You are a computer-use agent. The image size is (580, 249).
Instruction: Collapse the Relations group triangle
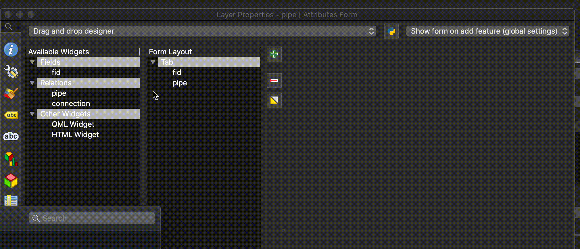32,83
